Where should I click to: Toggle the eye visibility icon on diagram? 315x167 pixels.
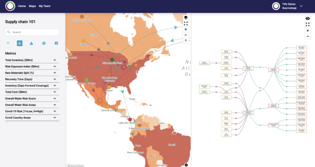pos(308,19)
